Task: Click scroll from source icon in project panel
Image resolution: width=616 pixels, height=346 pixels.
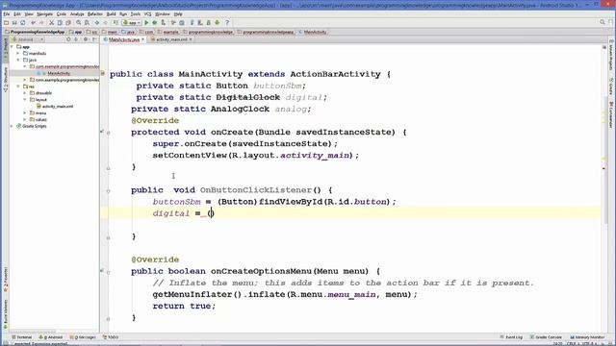Action: tap(68, 39)
